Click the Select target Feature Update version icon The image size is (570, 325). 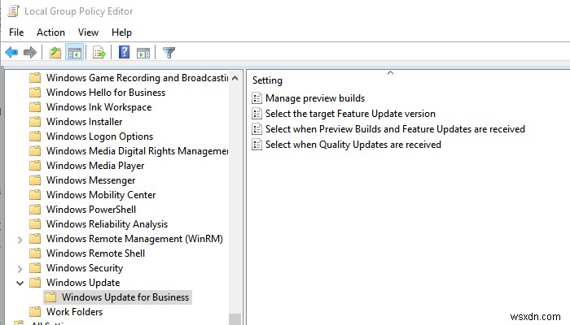tap(257, 114)
